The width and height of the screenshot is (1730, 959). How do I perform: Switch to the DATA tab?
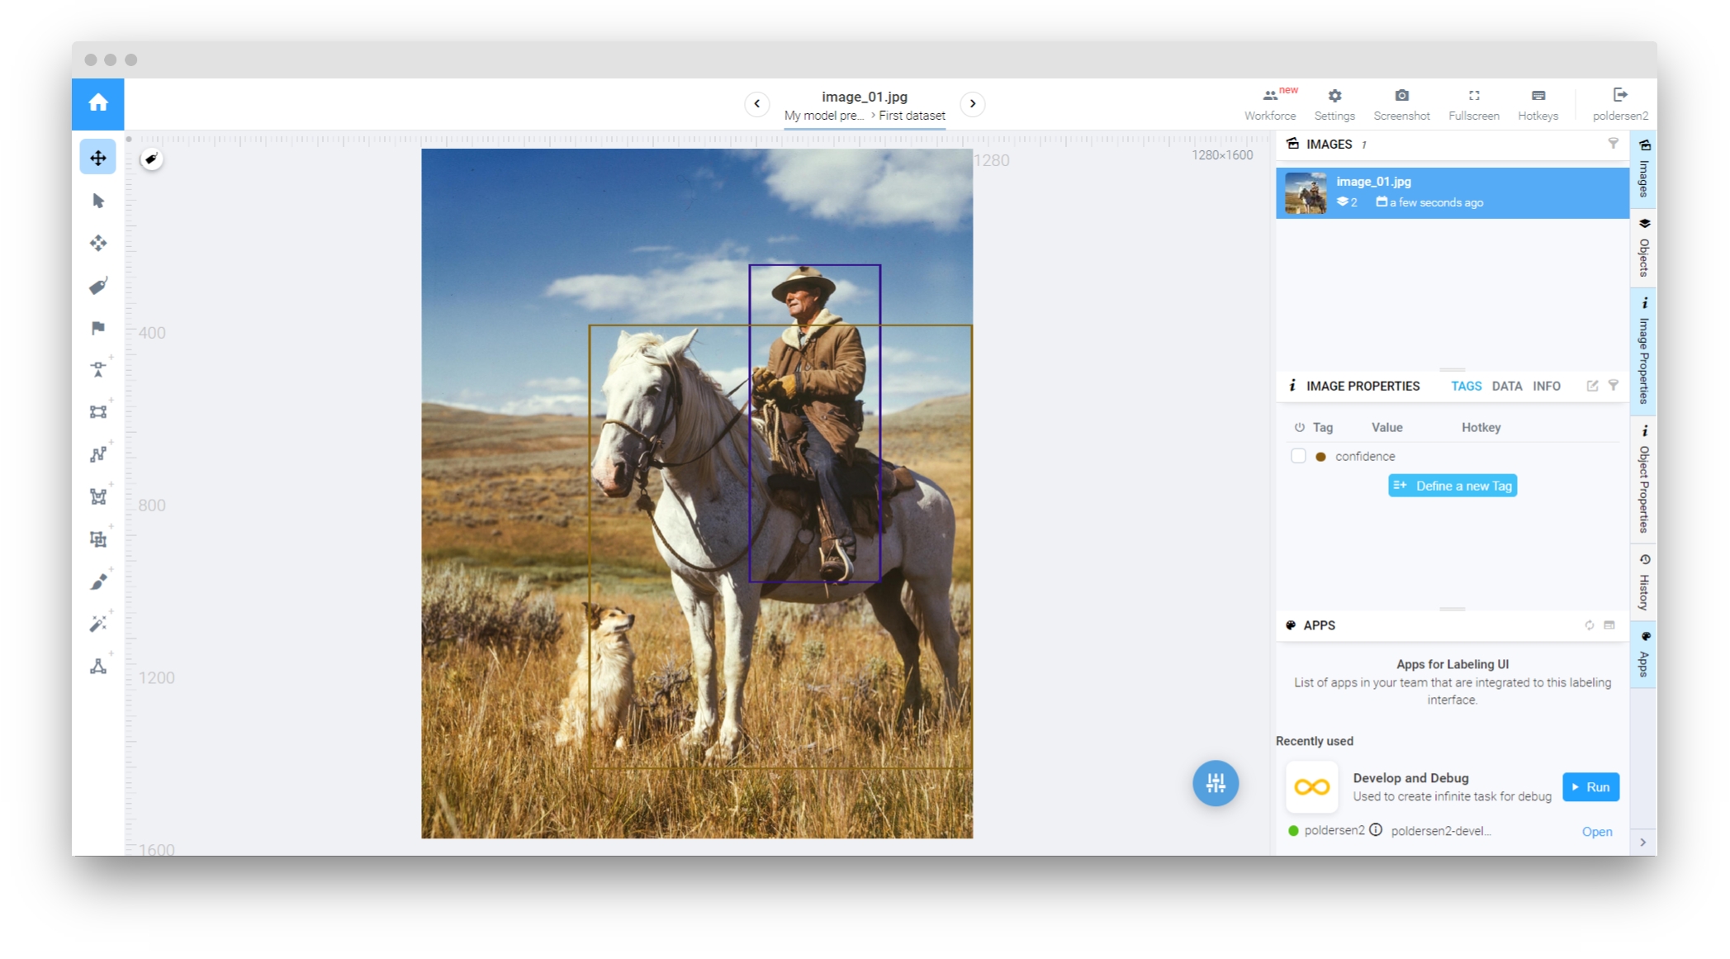tap(1506, 386)
